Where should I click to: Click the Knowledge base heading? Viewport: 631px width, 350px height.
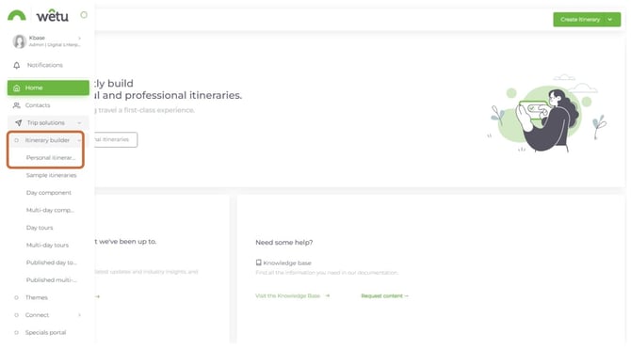click(x=287, y=262)
